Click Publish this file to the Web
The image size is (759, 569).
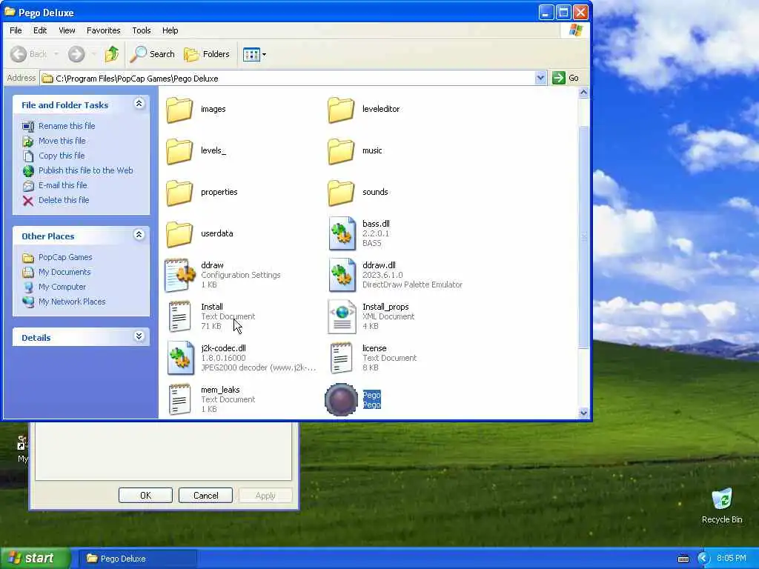[x=86, y=170]
